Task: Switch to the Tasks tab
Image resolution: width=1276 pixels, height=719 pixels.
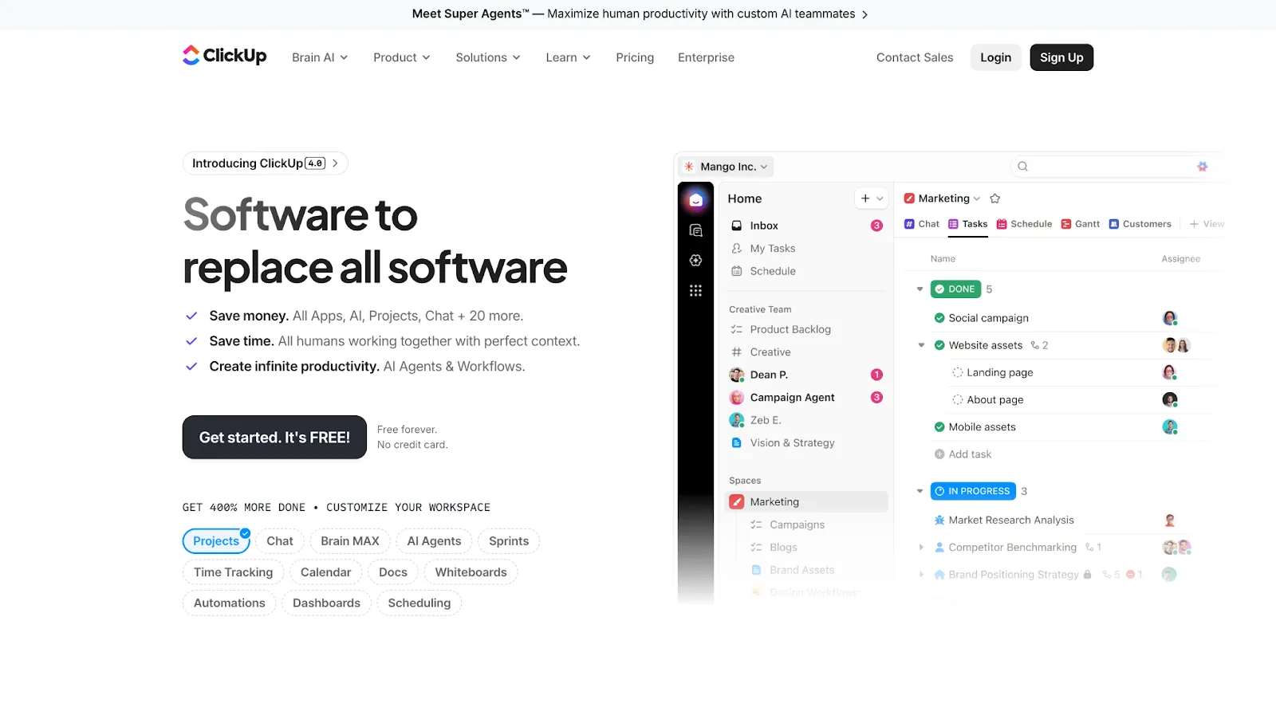Action: pyautogui.click(x=967, y=224)
